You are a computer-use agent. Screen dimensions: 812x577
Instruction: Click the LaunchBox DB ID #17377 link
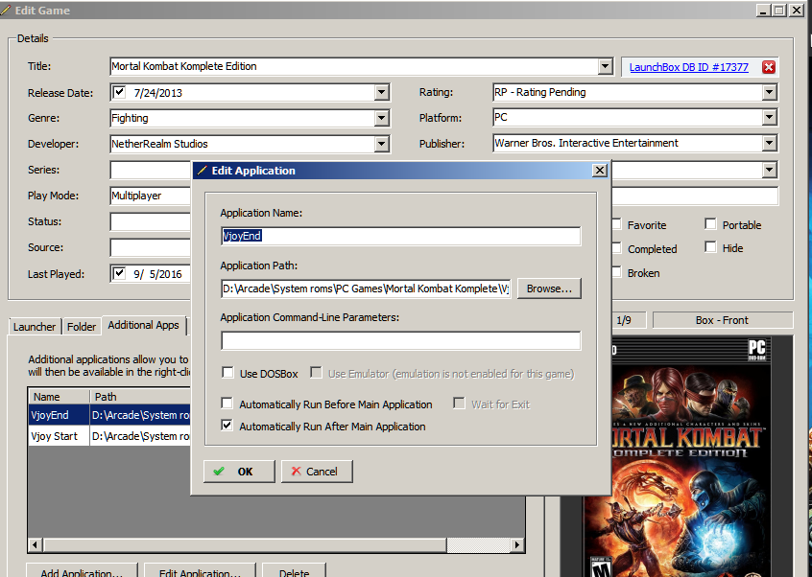(689, 67)
